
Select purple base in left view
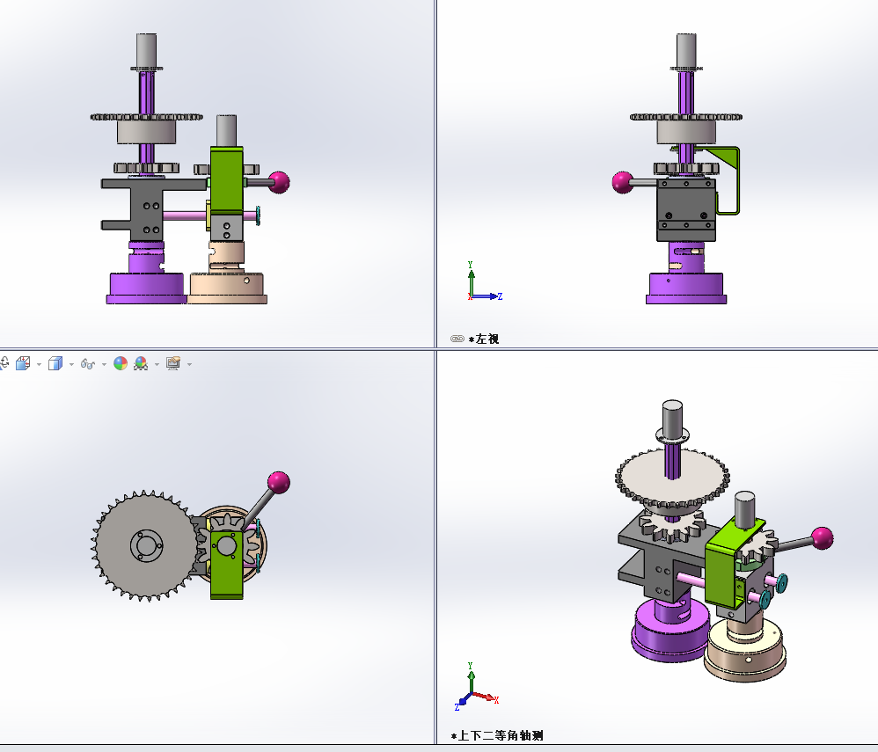[x=686, y=288]
